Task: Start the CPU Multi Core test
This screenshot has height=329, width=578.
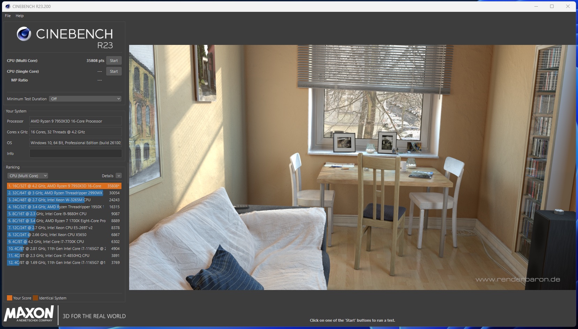Action: [114, 61]
